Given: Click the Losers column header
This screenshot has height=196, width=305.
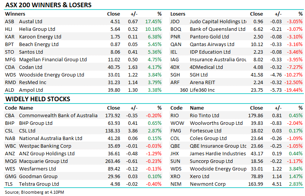Looking at the screenshot, I should [178, 14].
